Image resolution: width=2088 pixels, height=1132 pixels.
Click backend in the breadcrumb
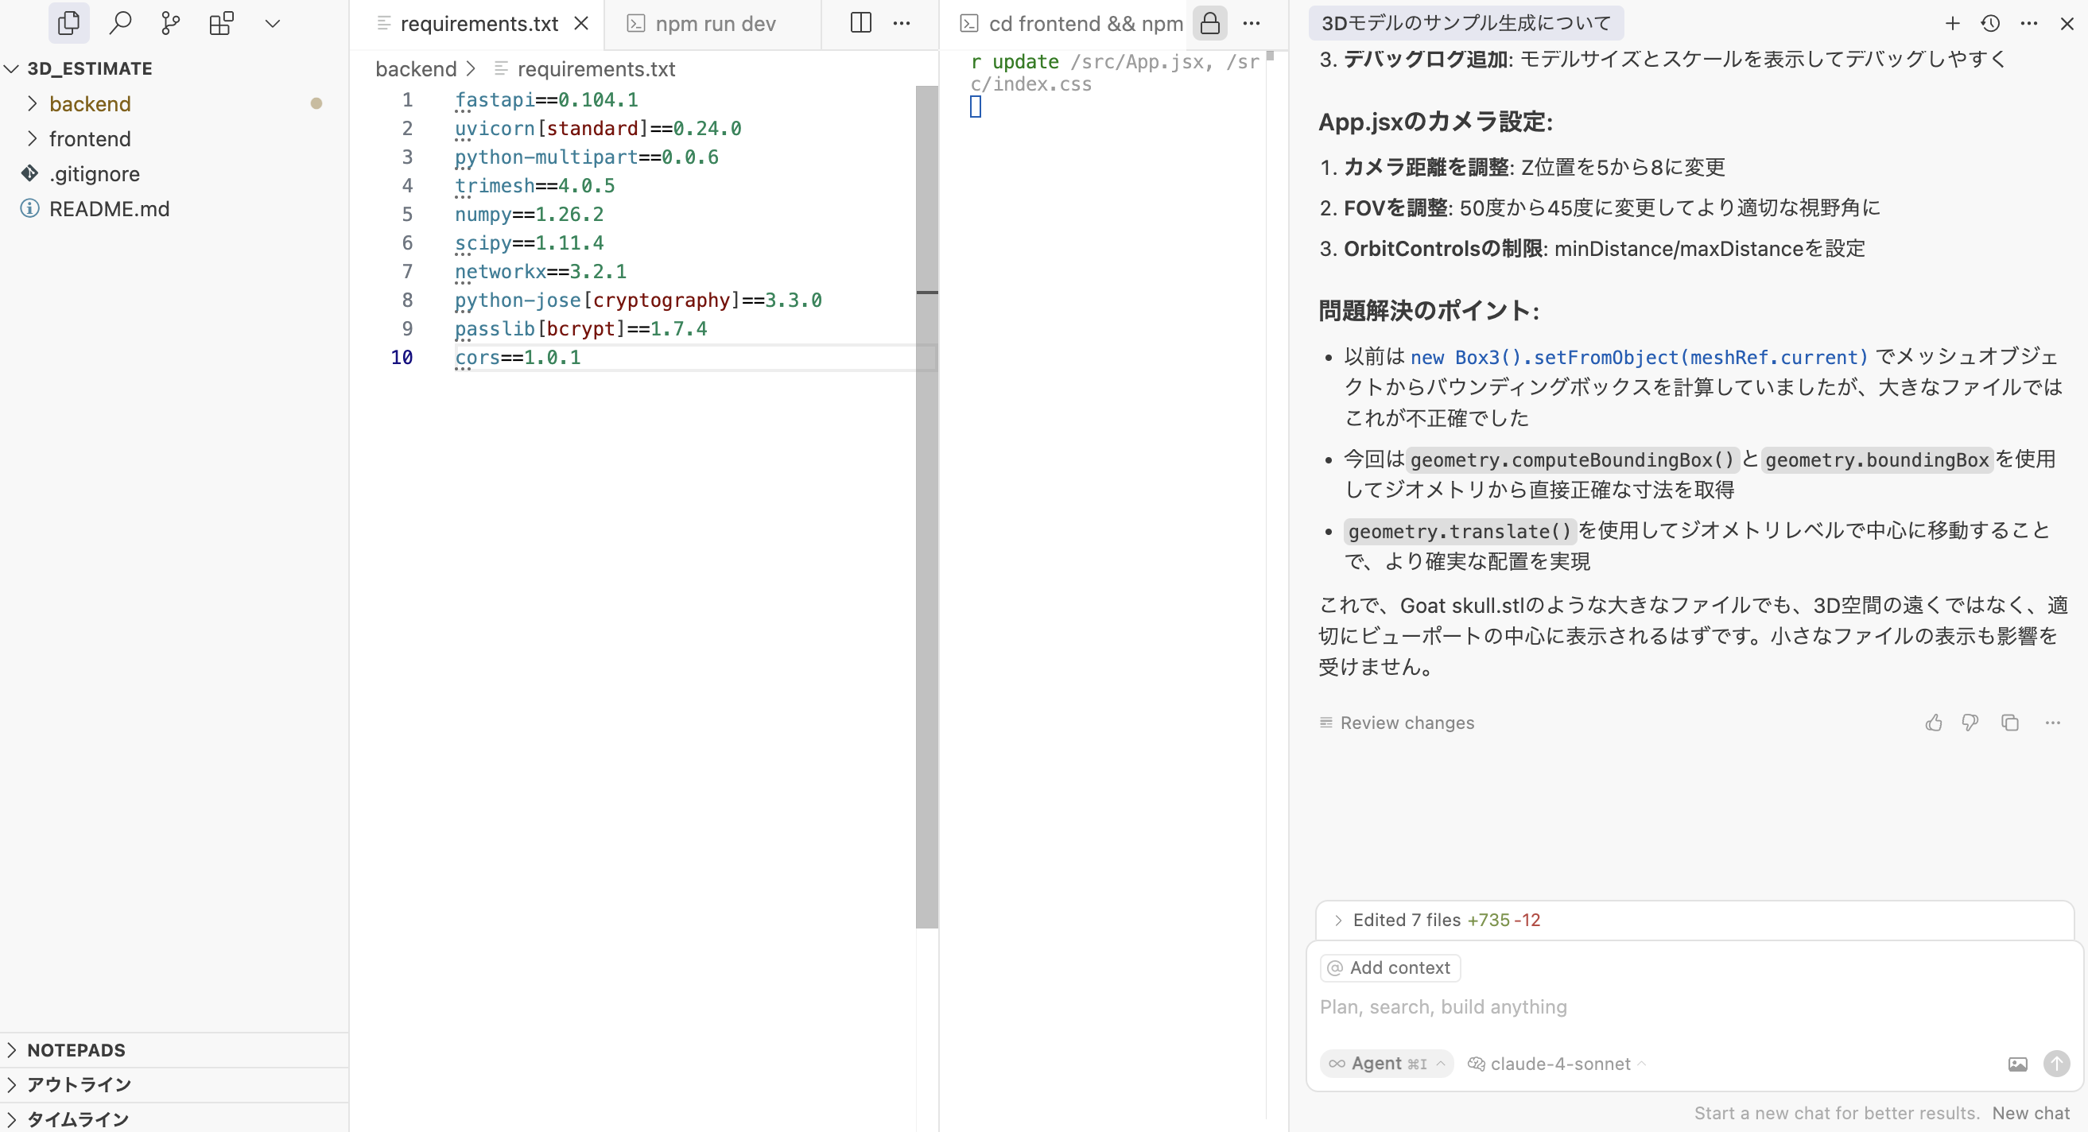click(416, 69)
